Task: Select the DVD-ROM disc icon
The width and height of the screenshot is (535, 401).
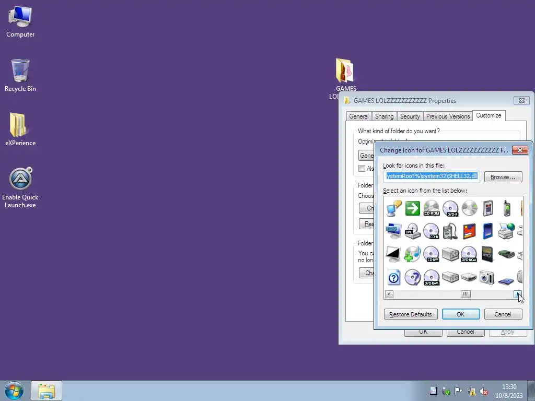Action: tap(469, 254)
